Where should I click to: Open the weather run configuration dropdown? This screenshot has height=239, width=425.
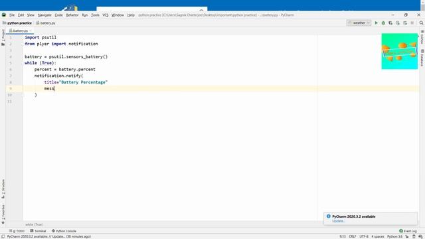(359, 23)
